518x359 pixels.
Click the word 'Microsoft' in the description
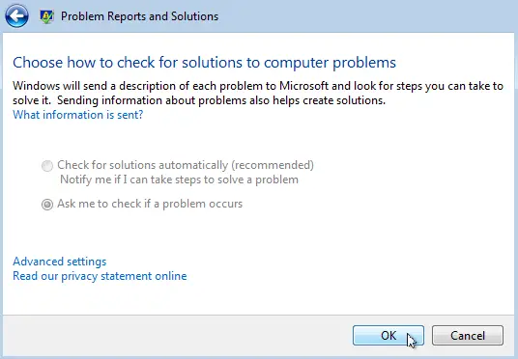point(303,86)
